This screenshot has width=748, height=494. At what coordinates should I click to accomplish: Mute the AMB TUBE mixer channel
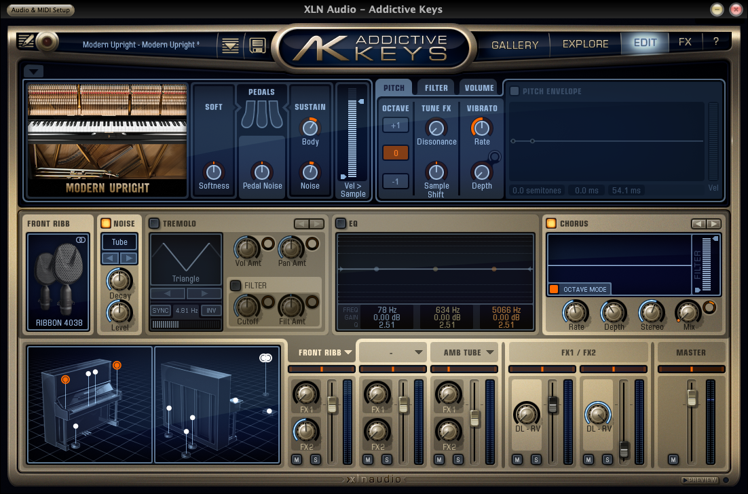click(438, 459)
